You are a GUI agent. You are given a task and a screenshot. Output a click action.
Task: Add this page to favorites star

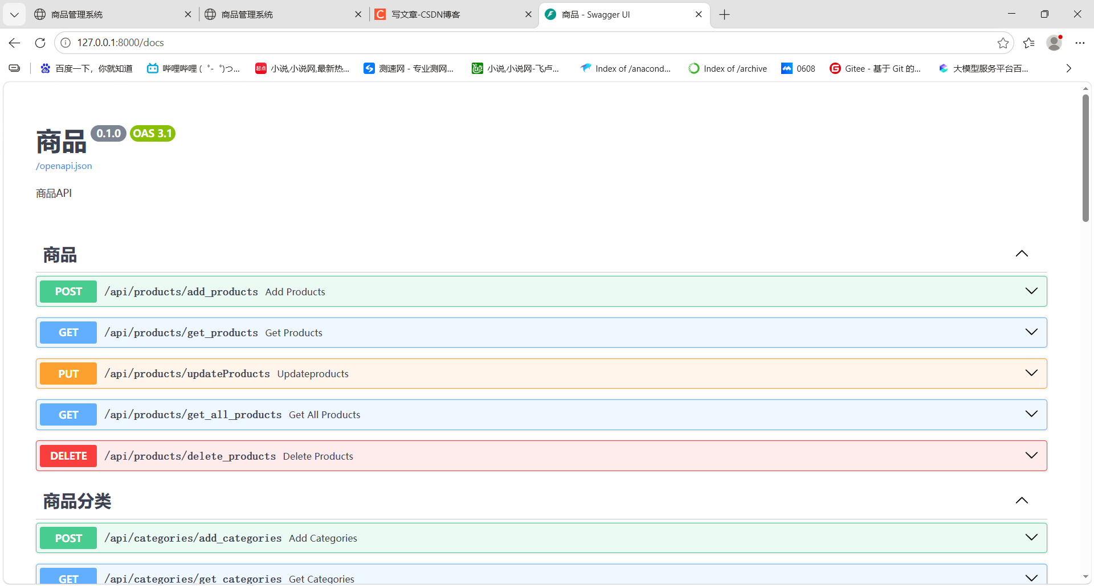1003,43
